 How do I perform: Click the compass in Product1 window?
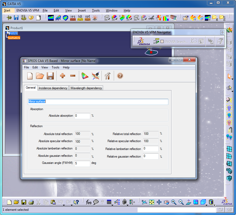tap(151, 52)
